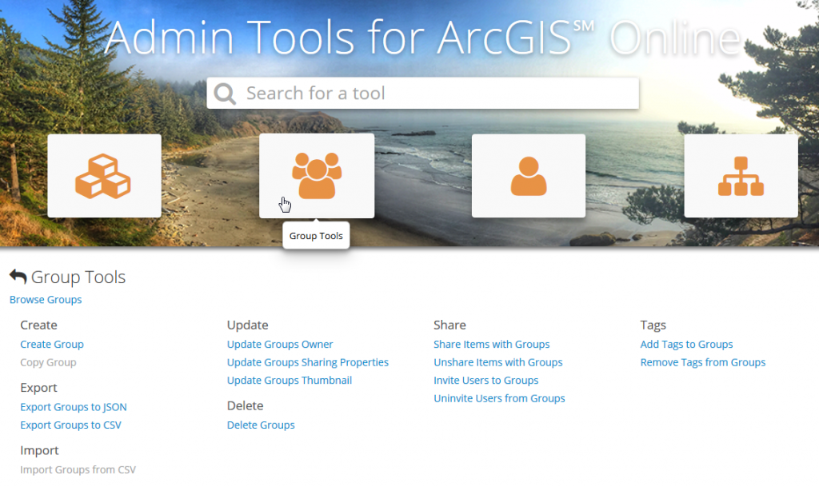Open the Item Tools cube icon

pyautogui.click(x=104, y=174)
